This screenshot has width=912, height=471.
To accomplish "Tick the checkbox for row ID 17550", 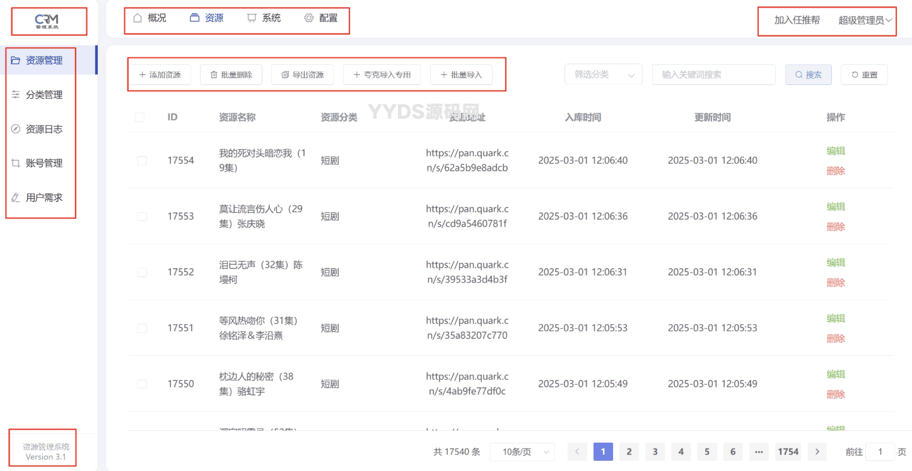I will [142, 384].
